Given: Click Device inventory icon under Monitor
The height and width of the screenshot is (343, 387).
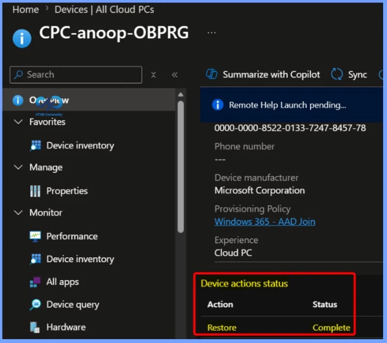Looking at the screenshot, I should (35, 259).
